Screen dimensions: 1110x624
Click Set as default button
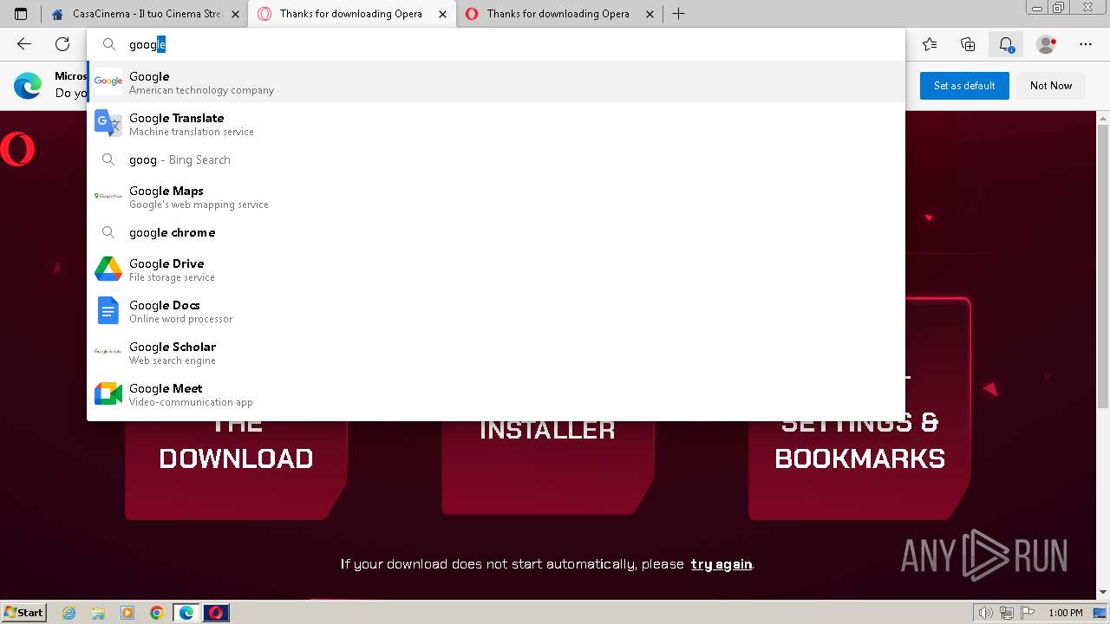pos(964,86)
